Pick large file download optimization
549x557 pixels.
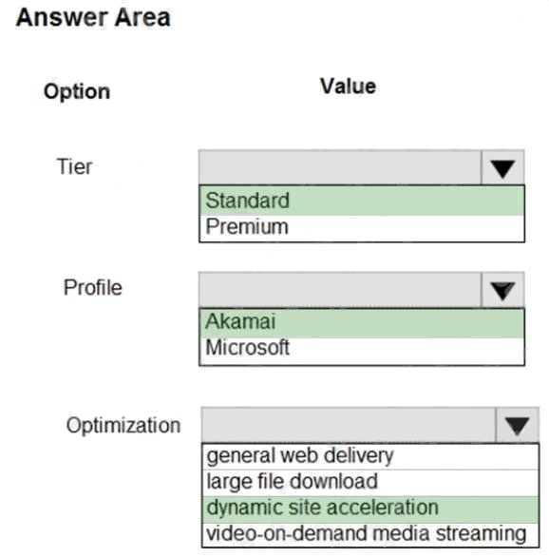point(370,483)
